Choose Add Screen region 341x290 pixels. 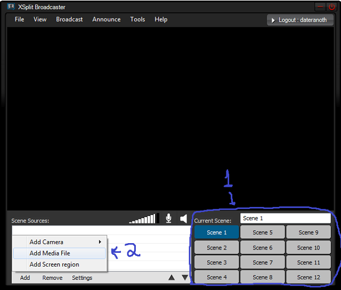click(x=60, y=264)
